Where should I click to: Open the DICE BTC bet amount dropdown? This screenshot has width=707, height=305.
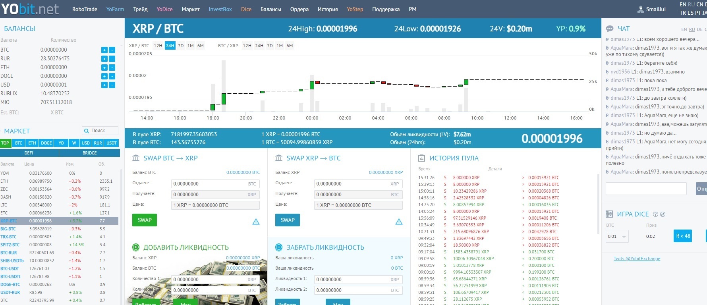click(x=617, y=236)
